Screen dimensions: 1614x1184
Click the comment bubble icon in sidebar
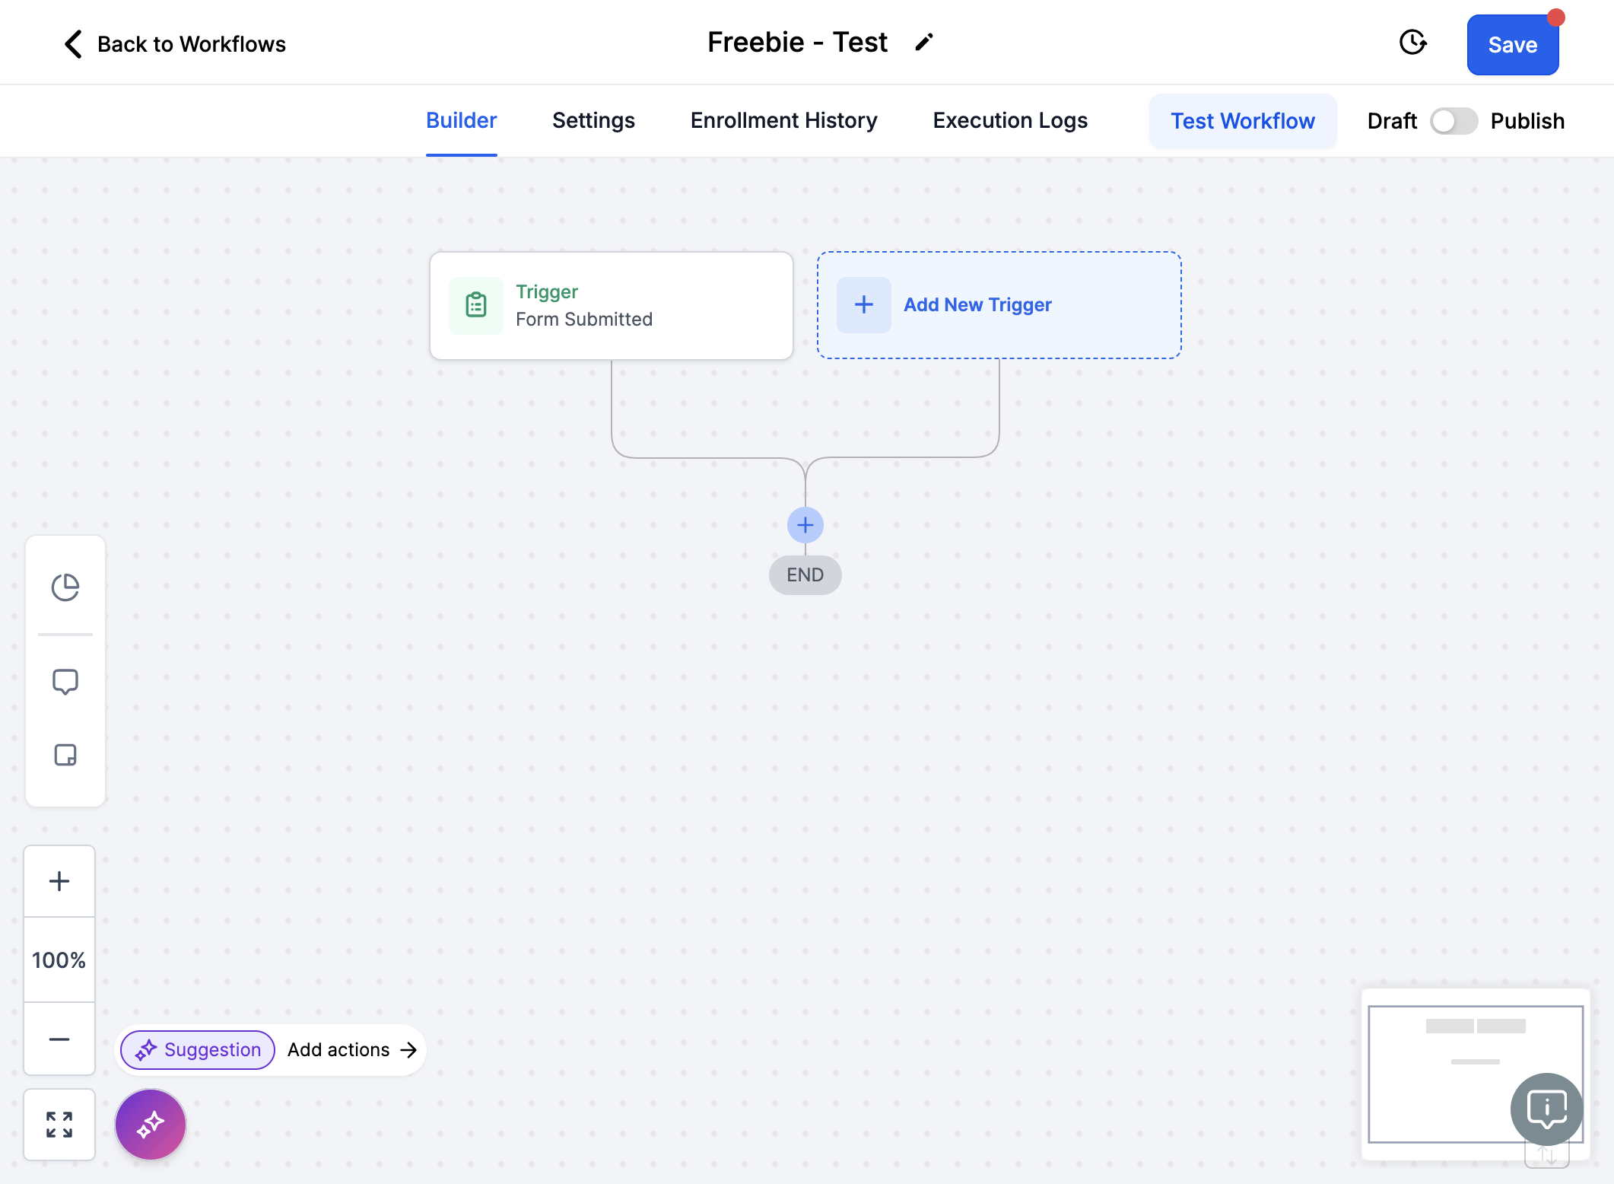pos(65,682)
